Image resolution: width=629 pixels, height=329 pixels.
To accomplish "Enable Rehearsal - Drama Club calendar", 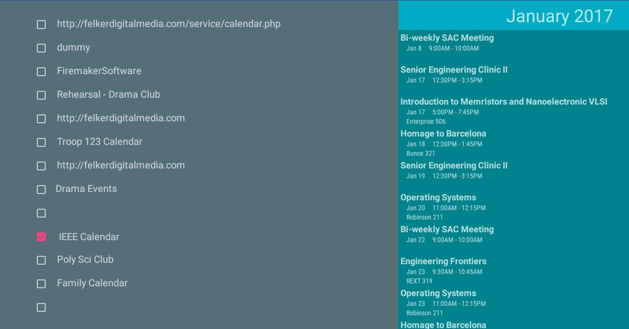I will click(41, 95).
